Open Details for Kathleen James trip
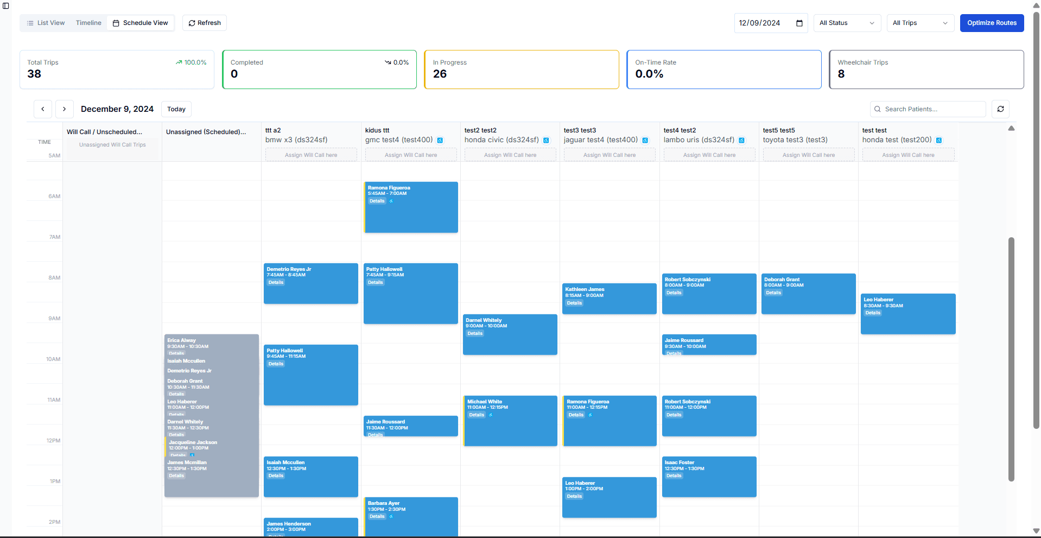This screenshot has width=1041, height=538. click(574, 303)
